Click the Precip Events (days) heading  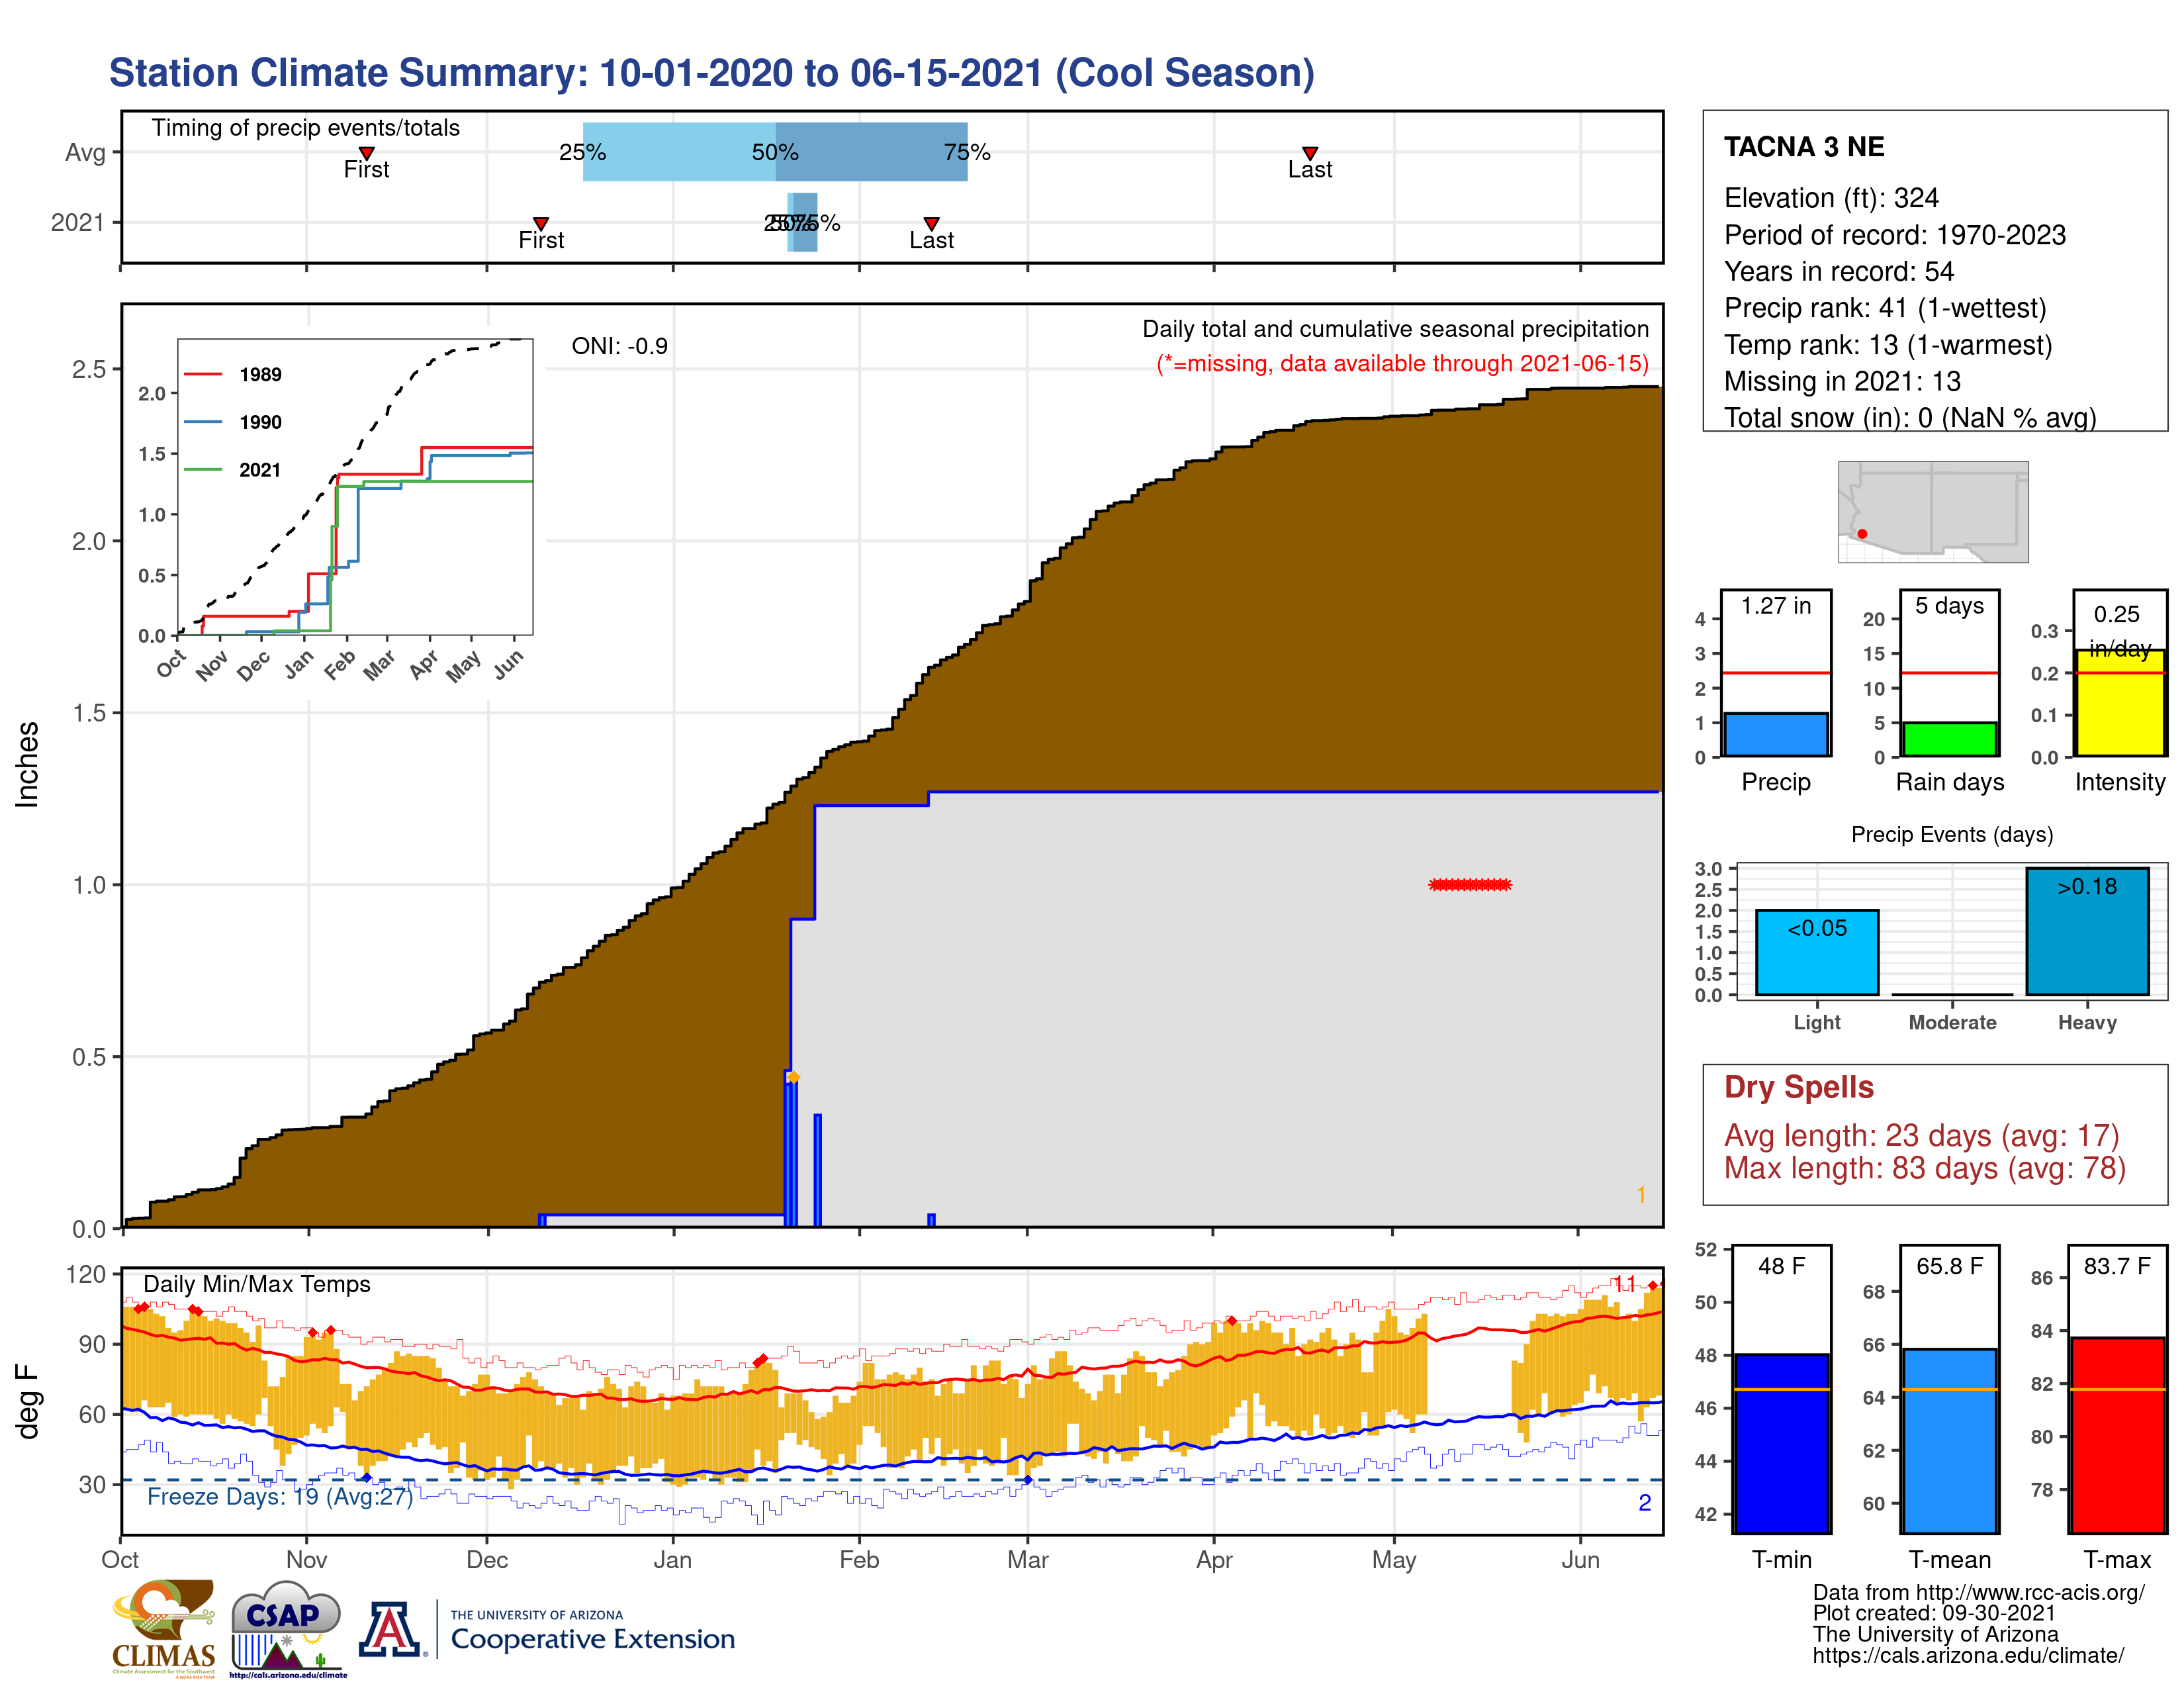(1952, 834)
